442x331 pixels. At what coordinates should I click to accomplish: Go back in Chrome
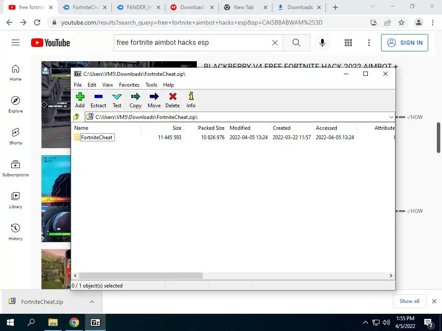pyautogui.click(x=9, y=22)
